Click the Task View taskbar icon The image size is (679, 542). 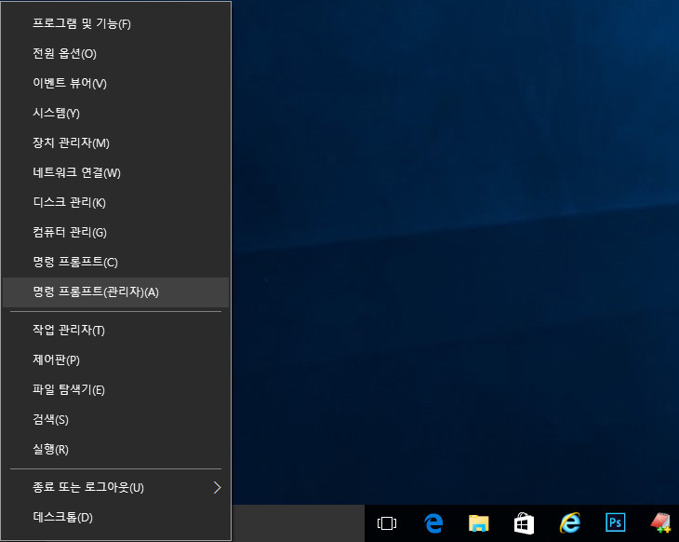point(387,523)
